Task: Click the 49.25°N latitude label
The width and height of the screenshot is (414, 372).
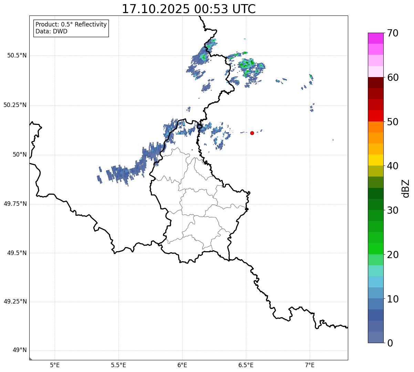Action: coord(15,301)
